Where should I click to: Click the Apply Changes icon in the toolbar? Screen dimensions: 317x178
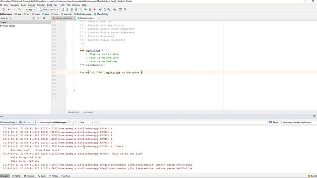[x=67, y=9]
